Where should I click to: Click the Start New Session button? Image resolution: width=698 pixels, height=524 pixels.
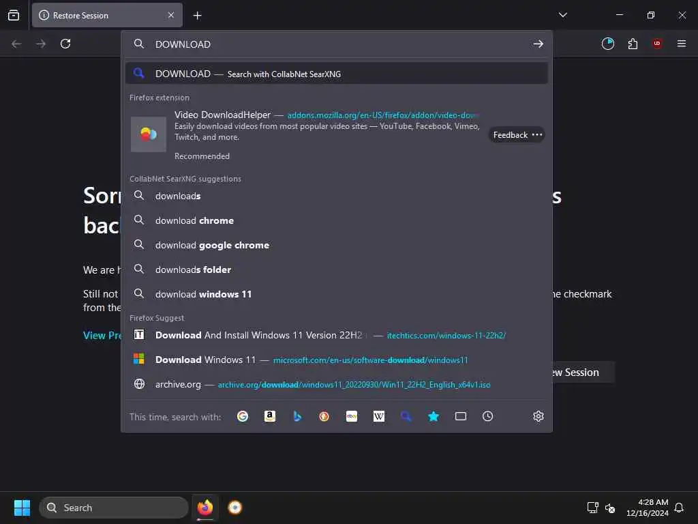coord(583,372)
